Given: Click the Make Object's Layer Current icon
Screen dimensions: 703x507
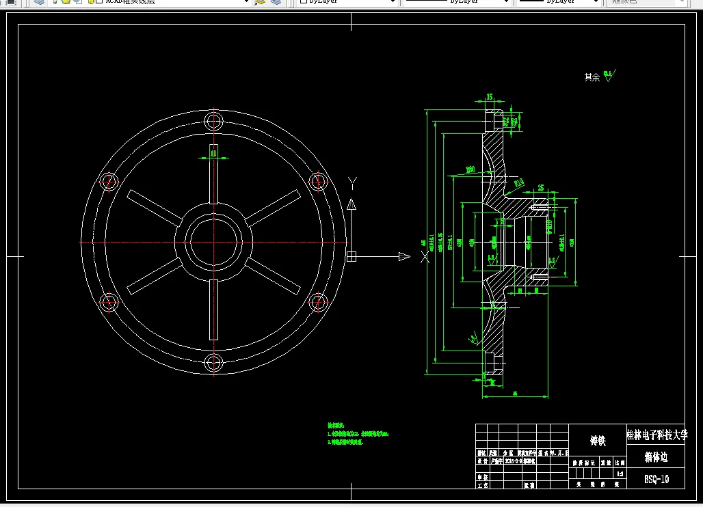Looking at the screenshot, I should click(260, 2).
